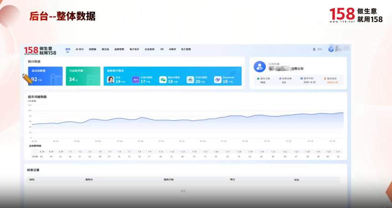Click the DeepSeek whale icon
The image size is (392, 208).
(218, 80)
